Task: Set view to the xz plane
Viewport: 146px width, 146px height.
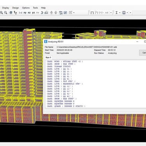Action: pyautogui.click(x=29, y=12)
